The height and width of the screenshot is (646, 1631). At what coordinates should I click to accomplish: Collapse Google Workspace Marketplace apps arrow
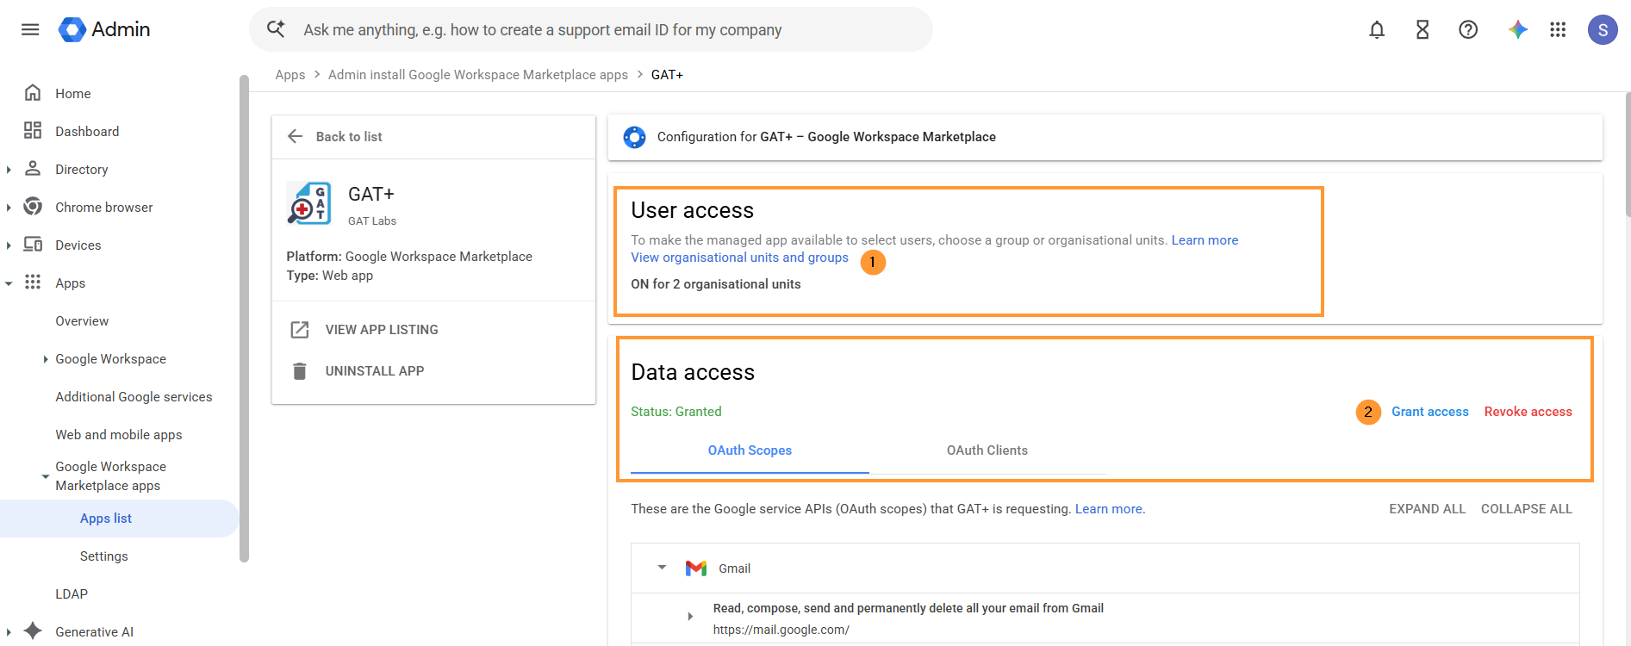tap(46, 476)
